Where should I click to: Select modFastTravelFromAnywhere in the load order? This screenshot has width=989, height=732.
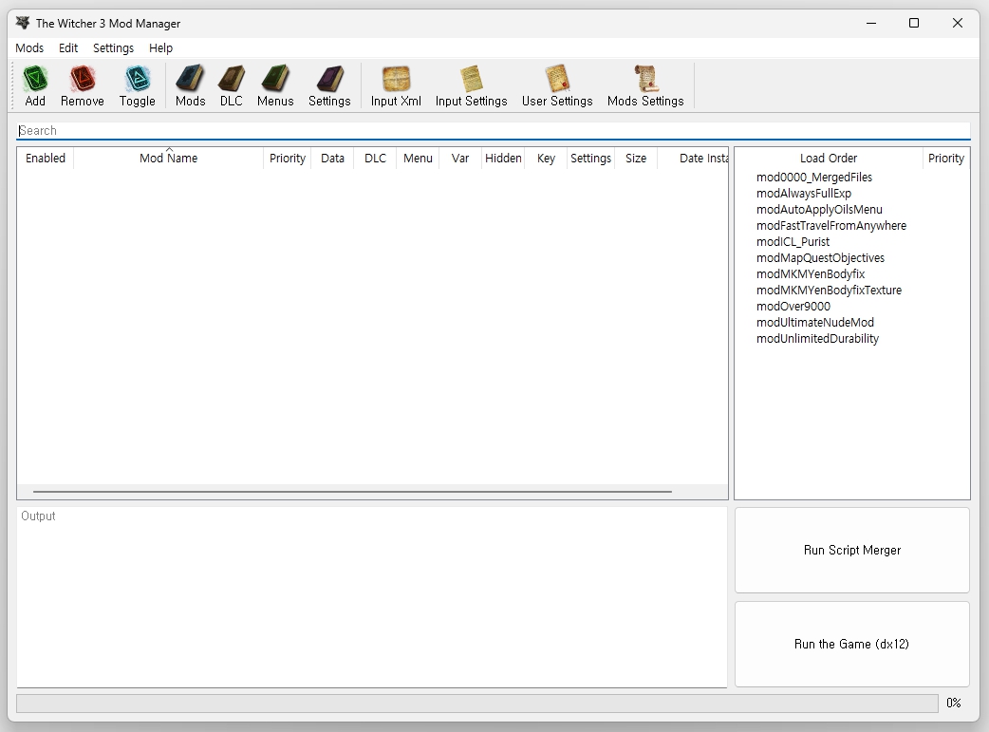click(x=830, y=226)
